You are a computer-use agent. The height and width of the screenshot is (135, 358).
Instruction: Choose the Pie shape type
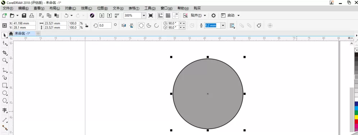(149, 25)
